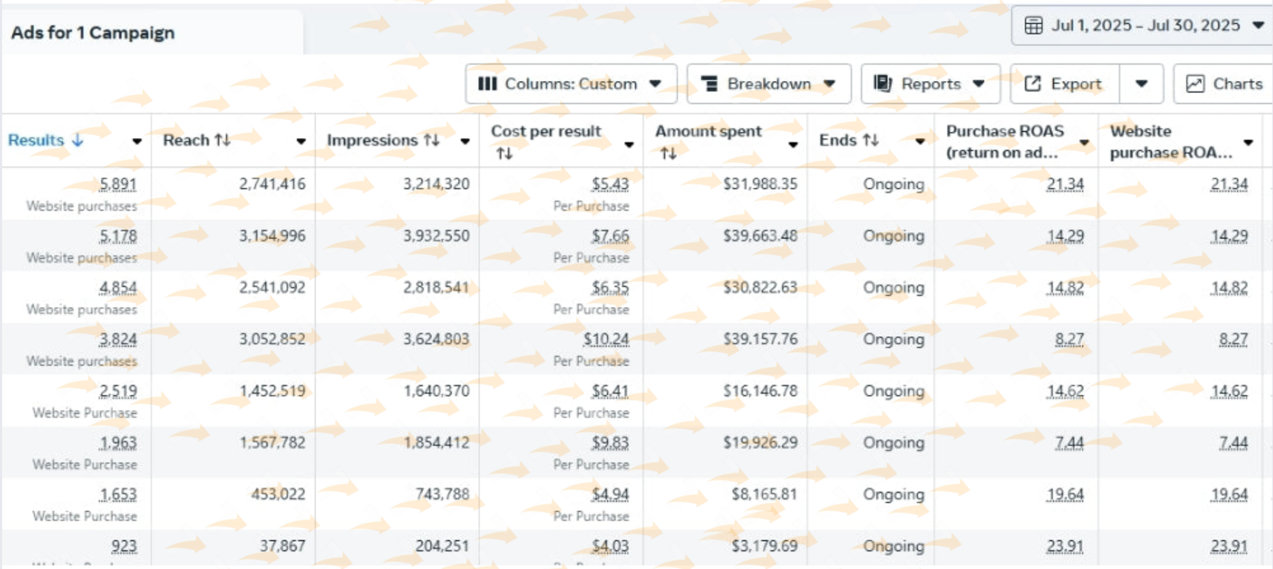Open the Reports menu
Image resolution: width=1273 pixels, height=569 pixels.
[930, 83]
